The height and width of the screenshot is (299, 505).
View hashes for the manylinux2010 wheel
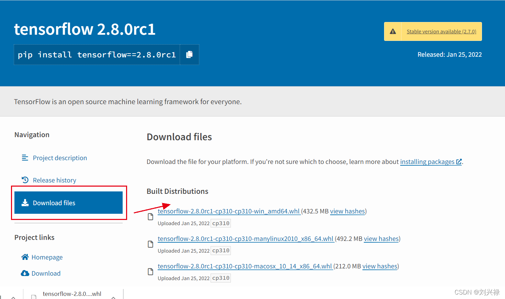click(381, 239)
